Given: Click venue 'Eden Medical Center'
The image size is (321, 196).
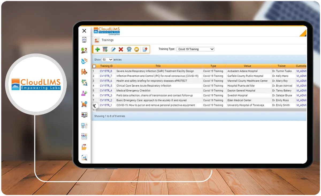Looking at the screenshot, I should tap(239, 100).
